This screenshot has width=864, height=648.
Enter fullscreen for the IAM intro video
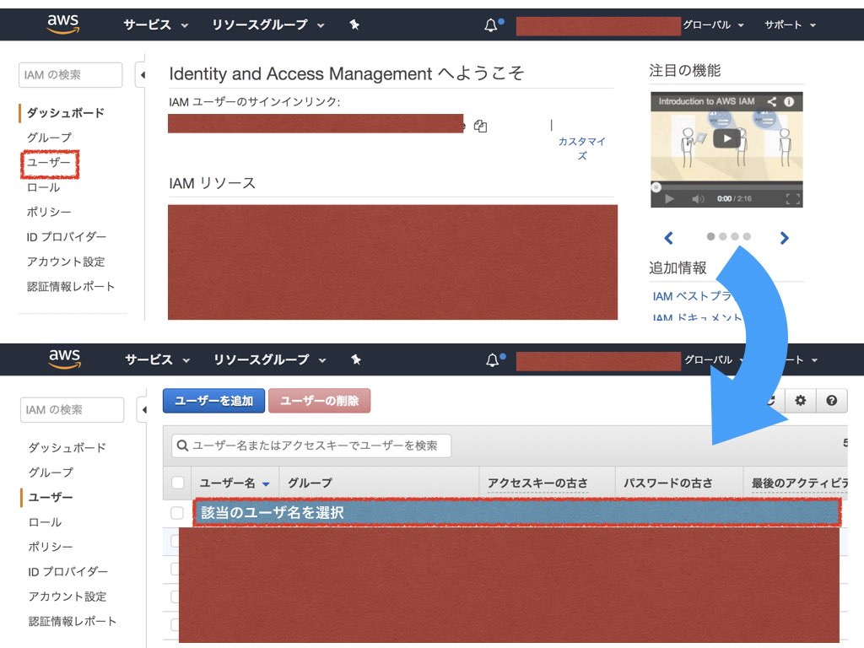click(x=793, y=199)
